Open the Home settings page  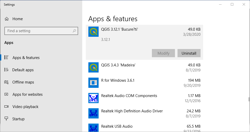(x=41, y=19)
